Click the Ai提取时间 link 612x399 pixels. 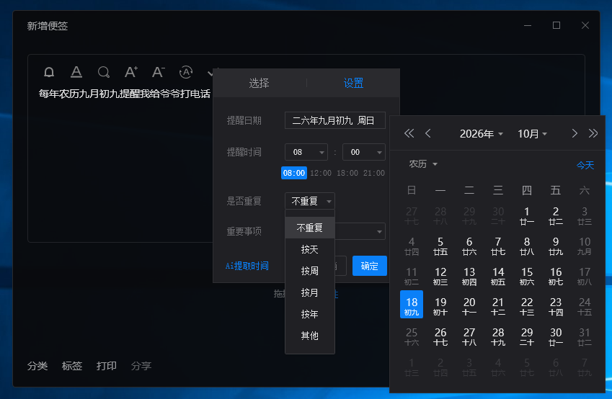[247, 266]
